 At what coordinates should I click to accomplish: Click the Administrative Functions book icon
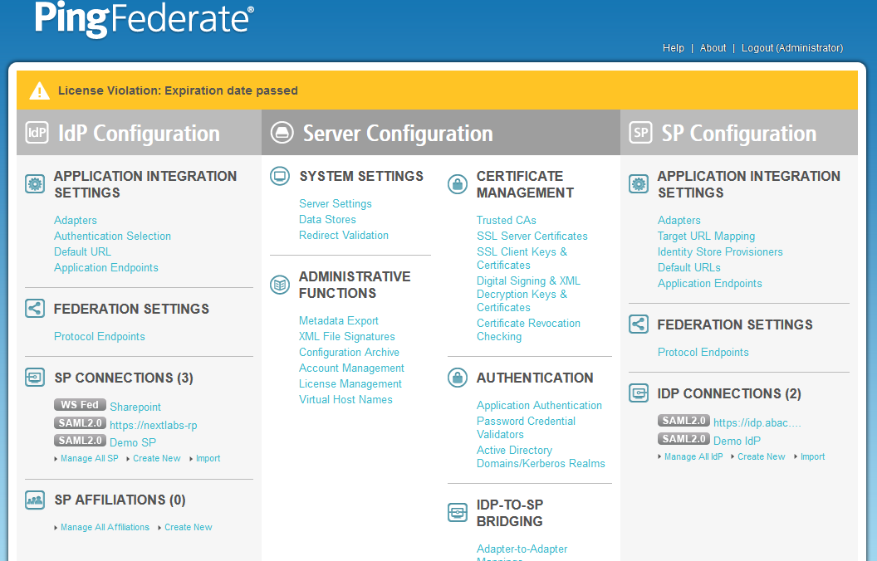click(x=280, y=285)
